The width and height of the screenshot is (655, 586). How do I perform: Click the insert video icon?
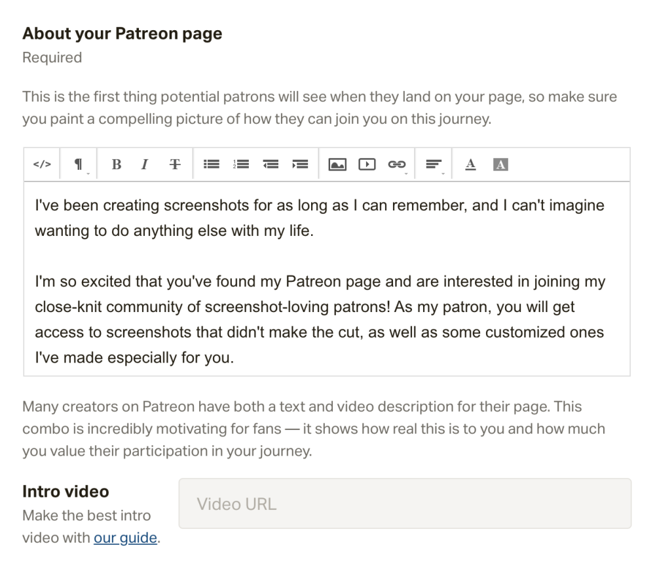point(367,165)
